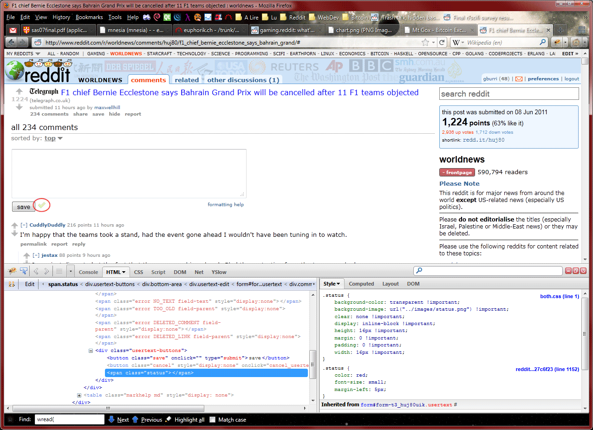
Task: Close the find bar
Action: 10,419
